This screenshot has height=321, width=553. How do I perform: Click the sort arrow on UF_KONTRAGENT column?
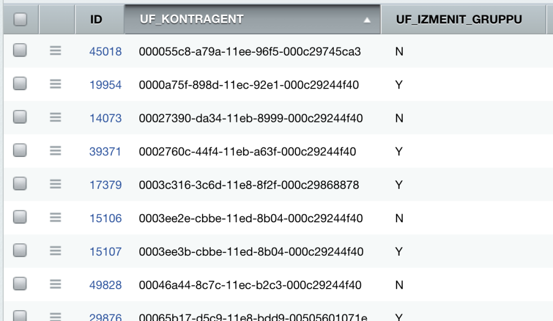tap(367, 20)
